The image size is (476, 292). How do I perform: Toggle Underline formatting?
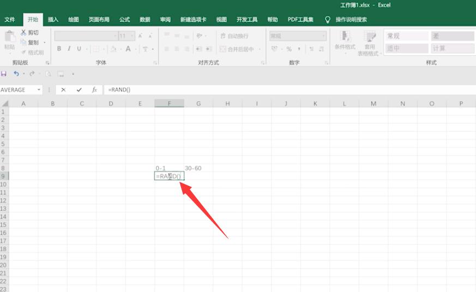pos(79,49)
